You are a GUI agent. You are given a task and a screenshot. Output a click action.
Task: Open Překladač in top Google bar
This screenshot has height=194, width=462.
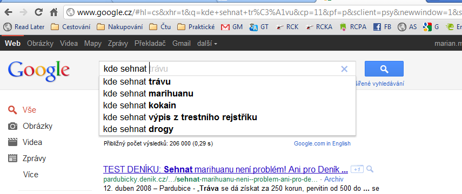[150, 44]
